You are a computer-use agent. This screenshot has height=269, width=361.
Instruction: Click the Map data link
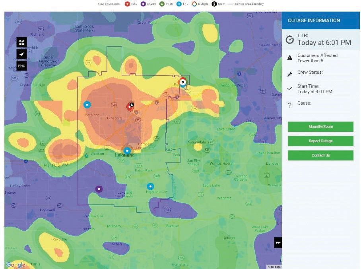[274, 267]
